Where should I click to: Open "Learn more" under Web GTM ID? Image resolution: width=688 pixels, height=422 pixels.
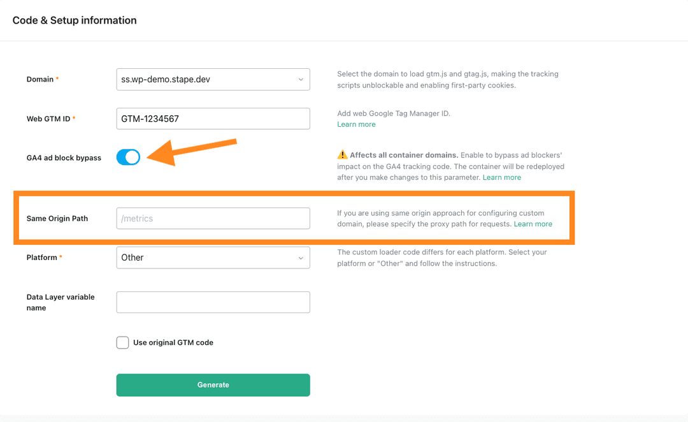tap(356, 124)
